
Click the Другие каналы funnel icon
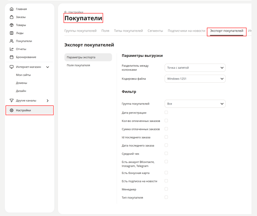(11, 100)
